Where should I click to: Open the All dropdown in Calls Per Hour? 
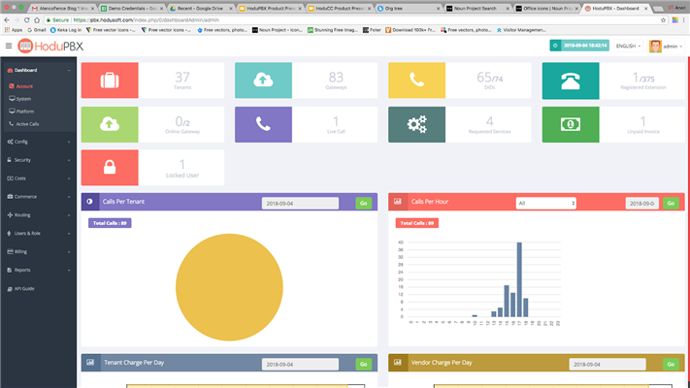[x=545, y=204]
